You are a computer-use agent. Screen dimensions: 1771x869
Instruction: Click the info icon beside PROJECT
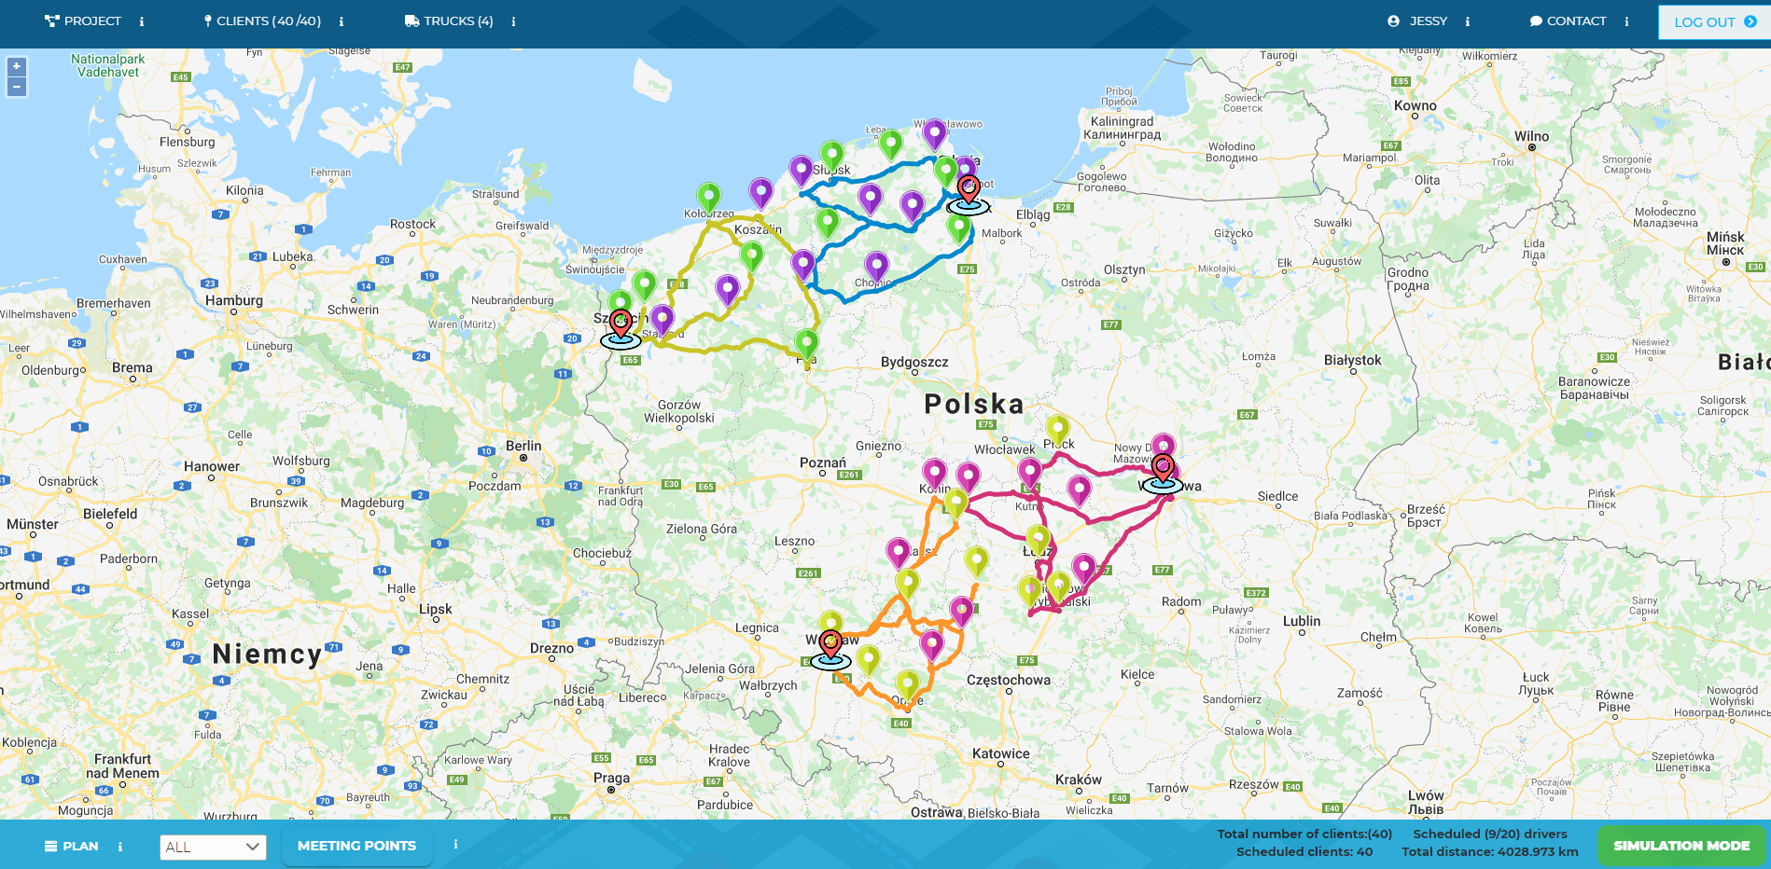(142, 21)
